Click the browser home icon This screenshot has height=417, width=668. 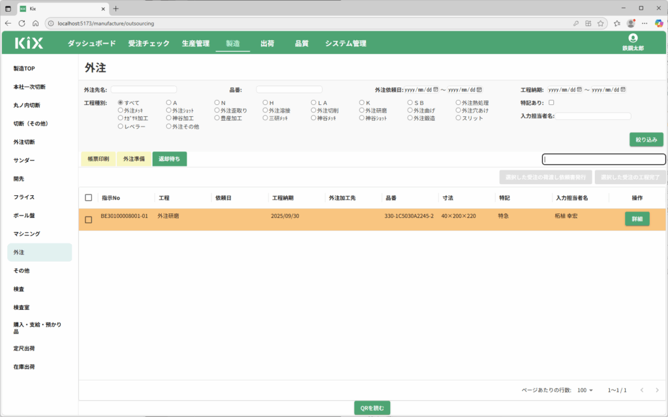(35, 23)
